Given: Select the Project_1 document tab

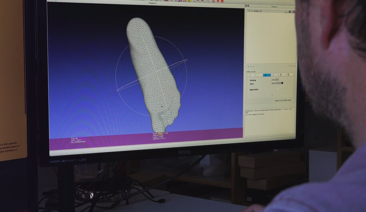Looking at the screenshot, I should (153, 3).
